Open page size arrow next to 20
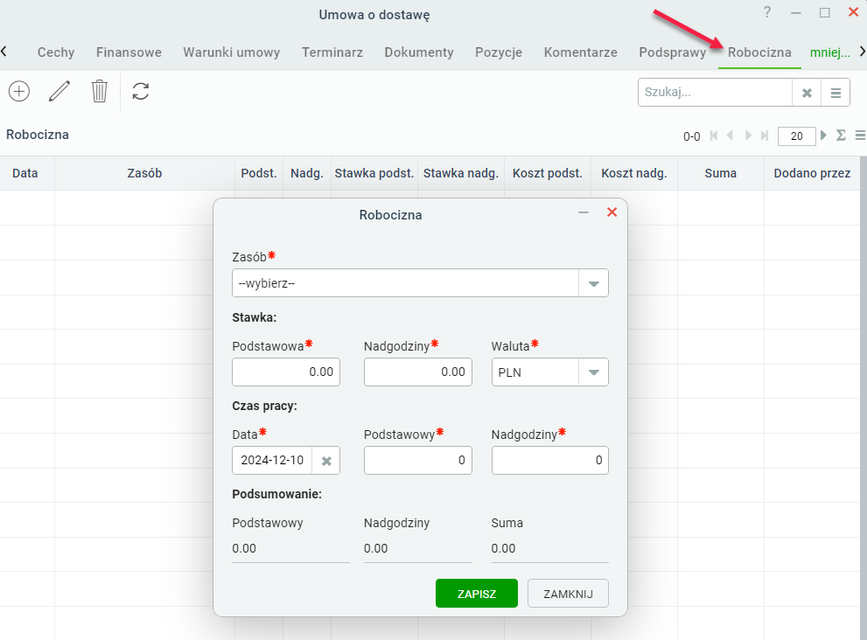Image resolution: width=867 pixels, height=640 pixels. click(x=823, y=136)
